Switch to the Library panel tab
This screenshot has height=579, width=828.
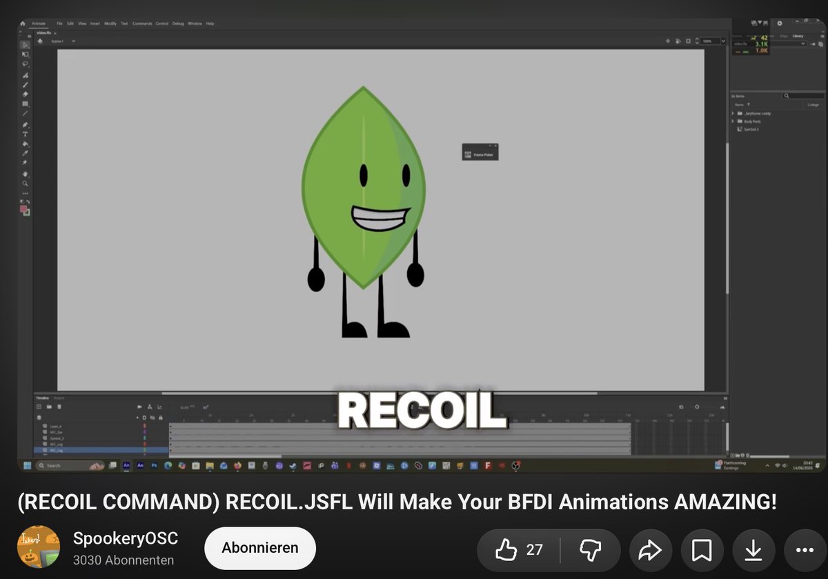coord(798,36)
